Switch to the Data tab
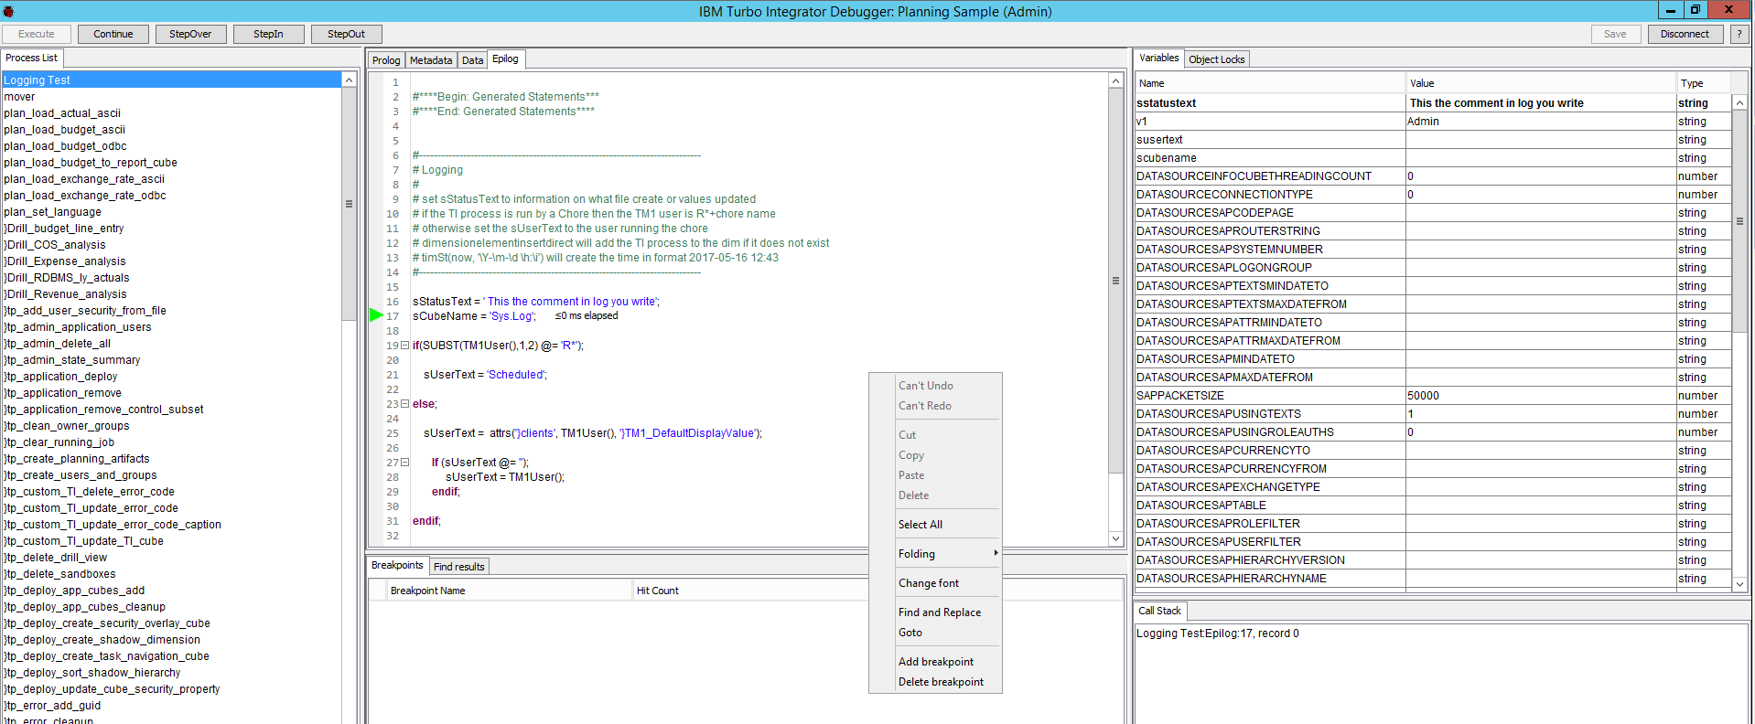1755x724 pixels. 472,60
